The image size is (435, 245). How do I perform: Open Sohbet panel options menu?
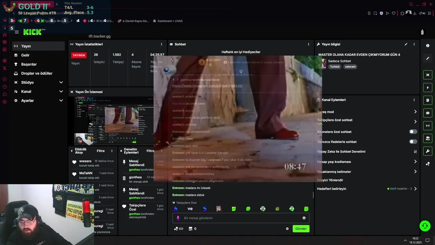pyautogui.click(x=309, y=44)
